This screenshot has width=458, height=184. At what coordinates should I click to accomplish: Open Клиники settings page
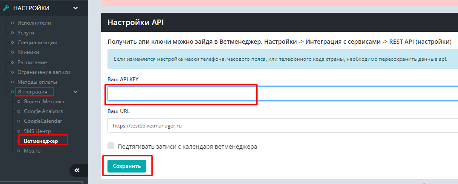coord(28,52)
